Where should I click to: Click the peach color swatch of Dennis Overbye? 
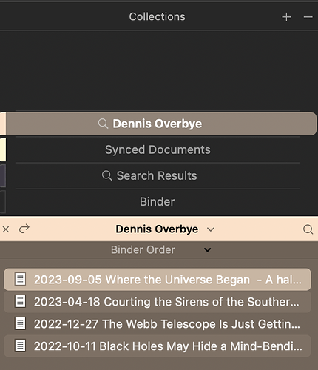click(3, 124)
